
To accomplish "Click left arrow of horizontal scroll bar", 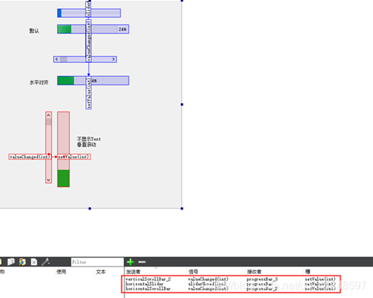I will (x=57, y=59).
